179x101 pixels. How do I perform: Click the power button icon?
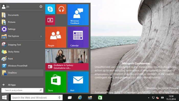pyautogui.click(x=41, y=6)
